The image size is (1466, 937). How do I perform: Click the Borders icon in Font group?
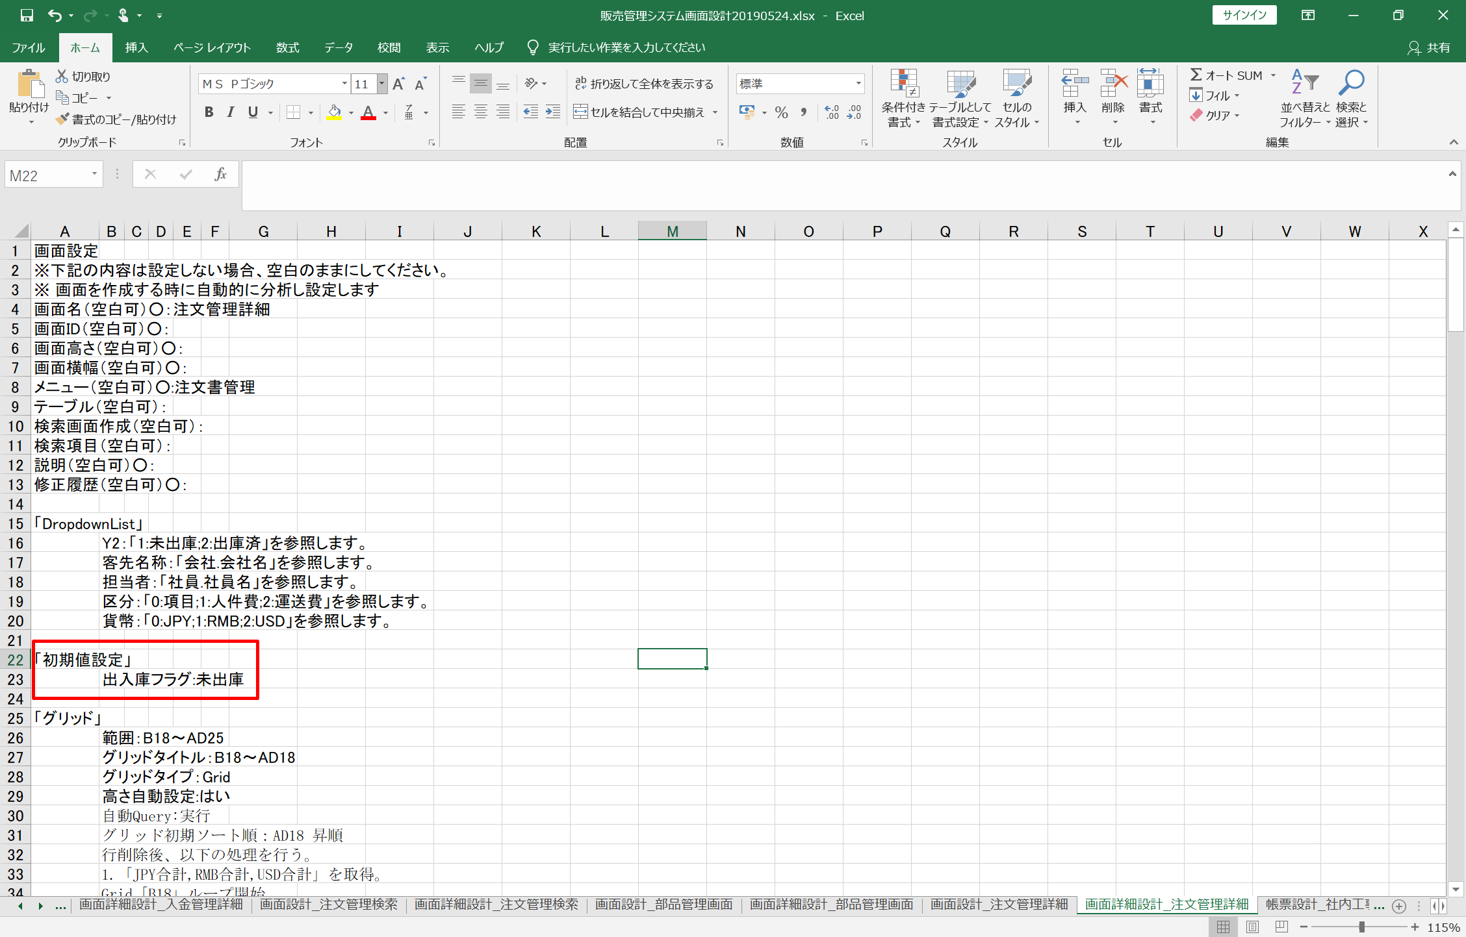[294, 112]
